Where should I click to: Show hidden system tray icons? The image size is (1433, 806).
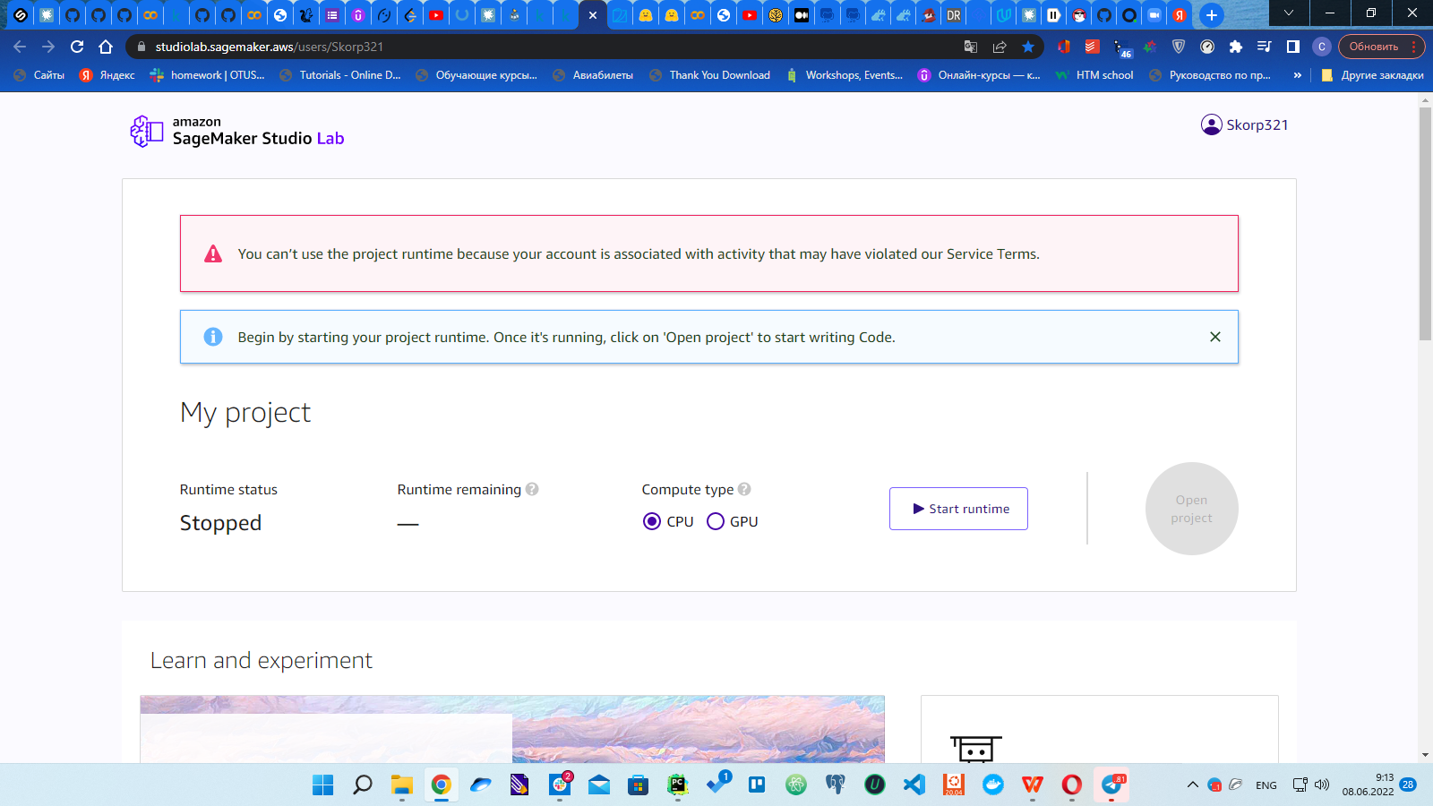(1192, 785)
